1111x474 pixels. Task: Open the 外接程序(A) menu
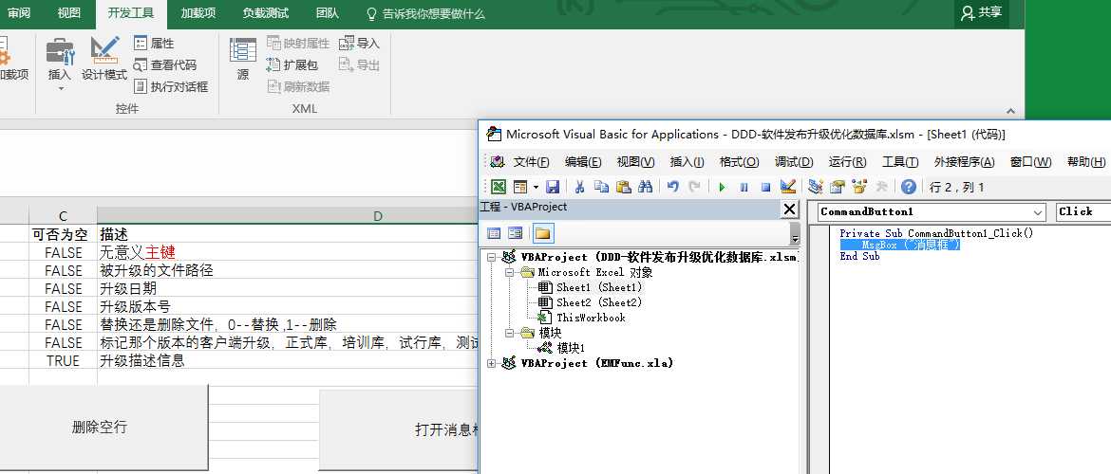[965, 161]
